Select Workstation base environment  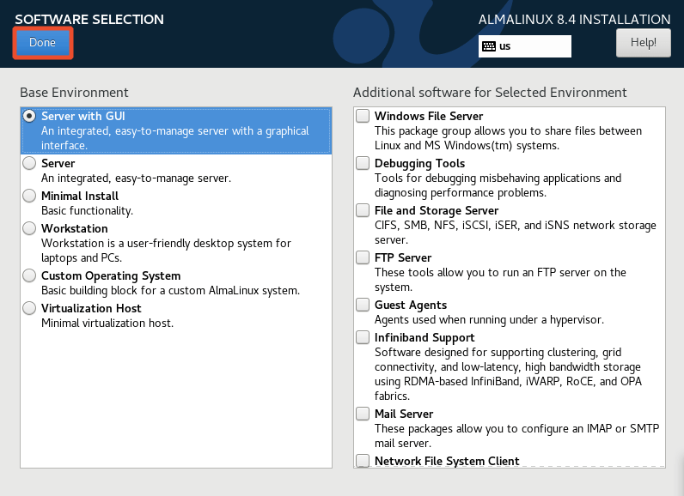click(30, 228)
